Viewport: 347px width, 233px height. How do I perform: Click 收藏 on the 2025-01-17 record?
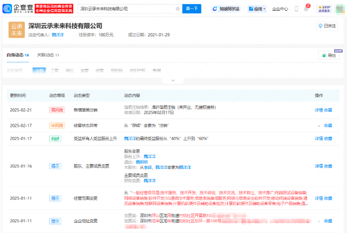pos(328,138)
